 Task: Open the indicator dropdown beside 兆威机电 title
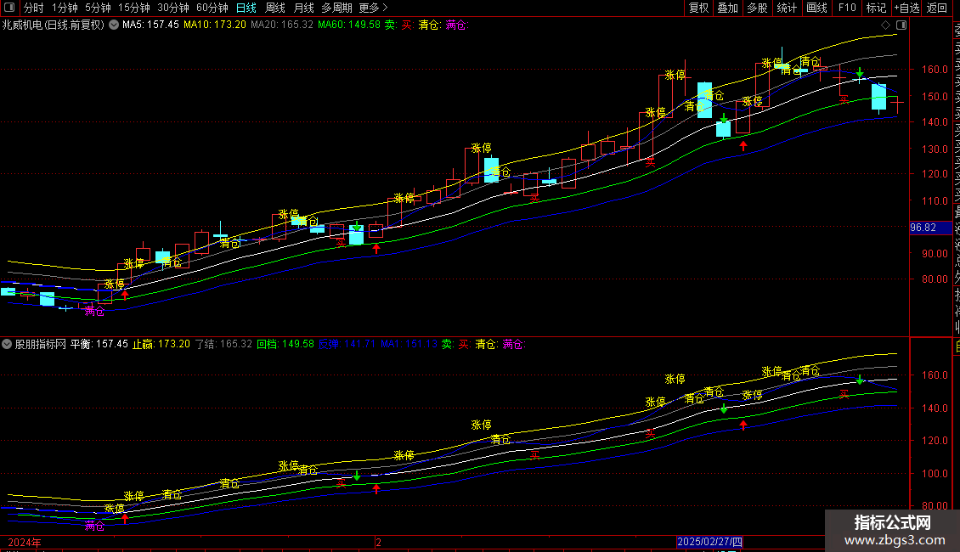point(114,25)
